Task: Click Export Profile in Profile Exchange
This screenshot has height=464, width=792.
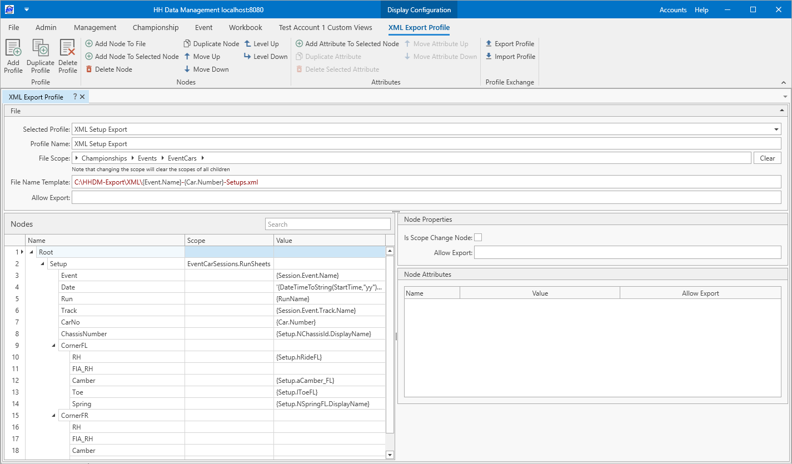Action: pyautogui.click(x=510, y=44)
